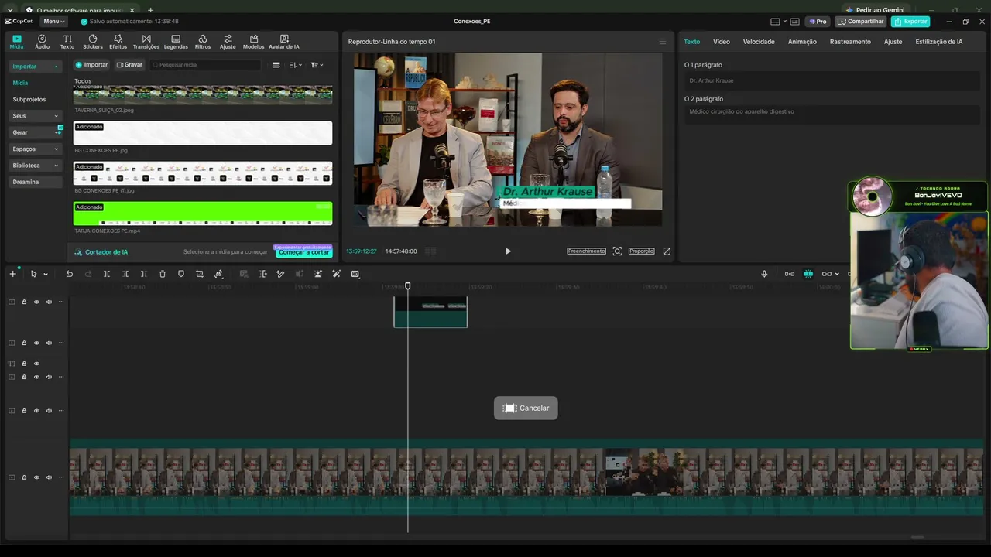Click the redo arrow in timeline toolbar
Screen dimensions: 991x557
[x=87, y=274]
